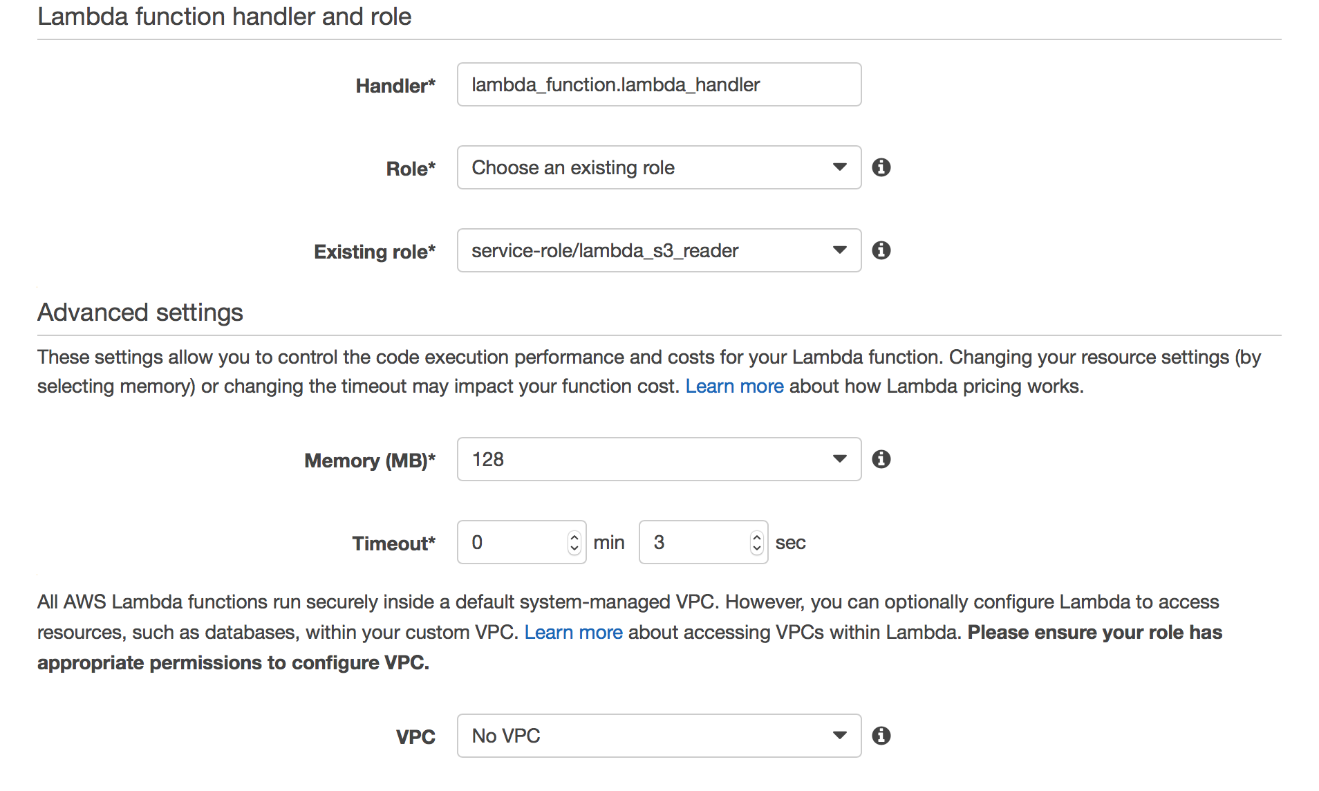1319x791 pixels.
Task: Click the Timeout seconds stepper arrows
Action: (x=756, y=542)
